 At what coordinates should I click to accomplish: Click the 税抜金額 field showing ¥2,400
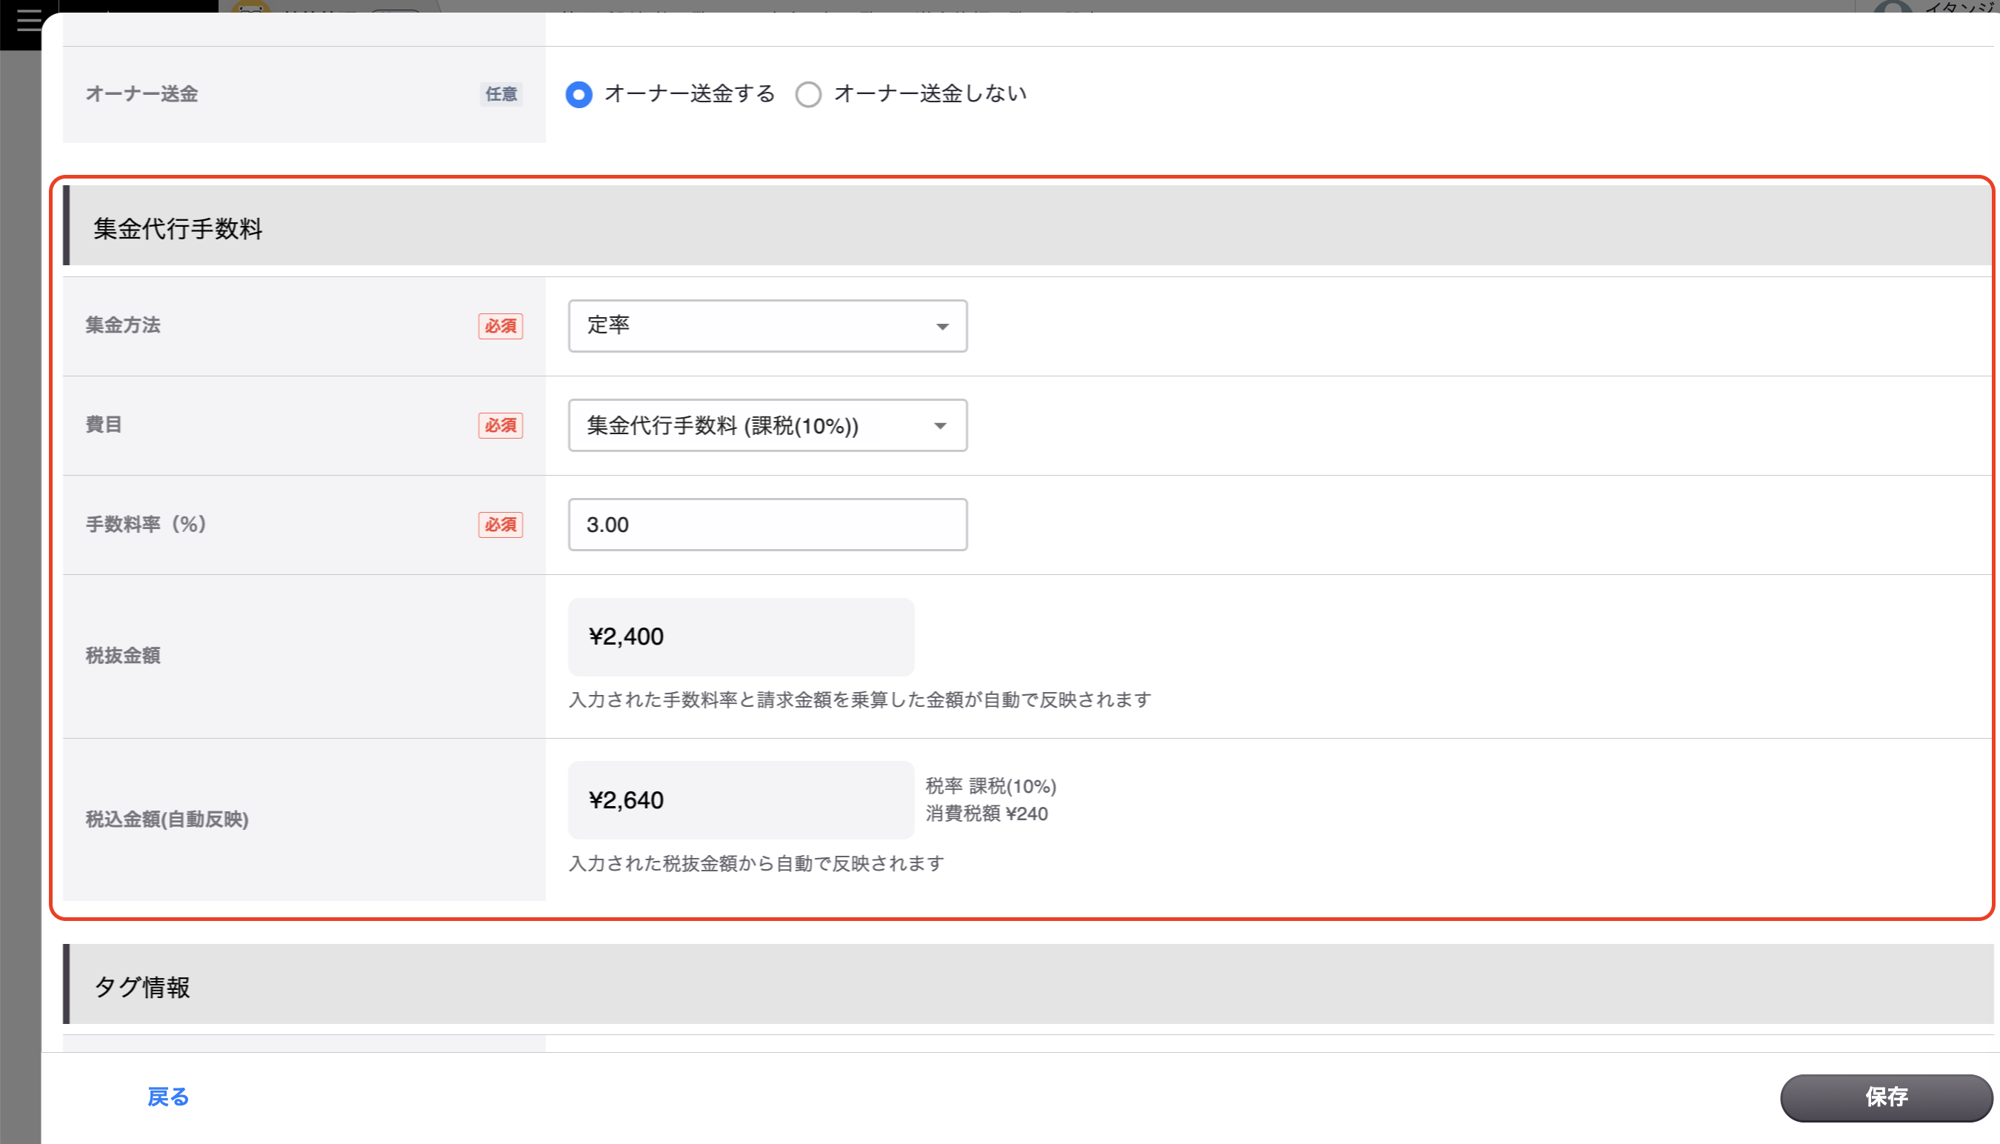(x=741, y=637)
